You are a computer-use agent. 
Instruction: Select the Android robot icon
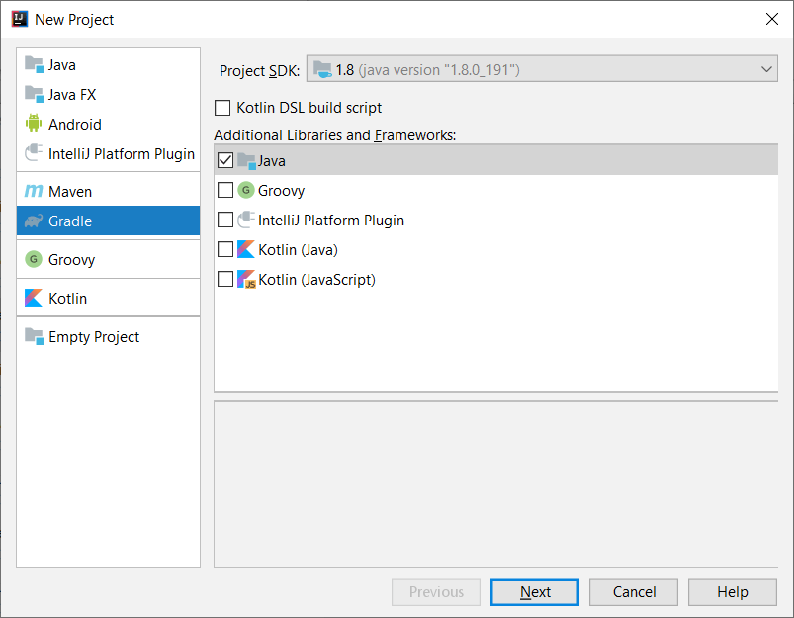point(34,123)
